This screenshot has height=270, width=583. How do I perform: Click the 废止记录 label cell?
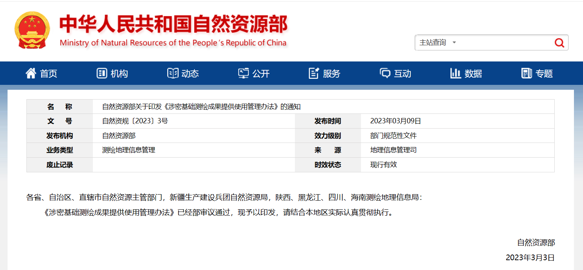(x=60, y=165)
